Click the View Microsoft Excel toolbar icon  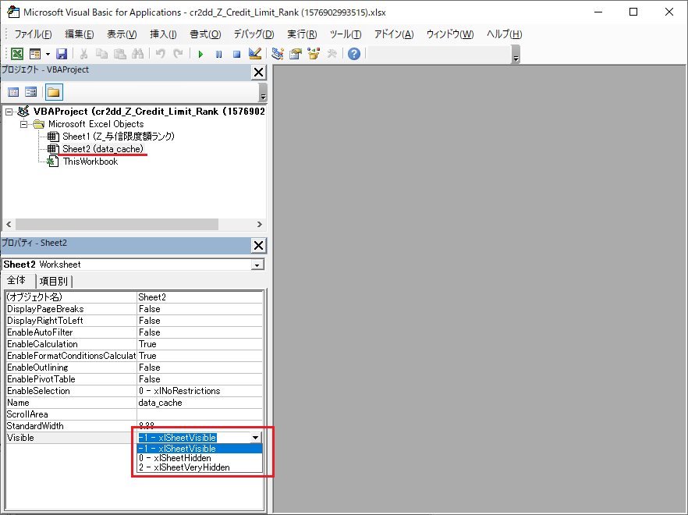tap(17, 54)
